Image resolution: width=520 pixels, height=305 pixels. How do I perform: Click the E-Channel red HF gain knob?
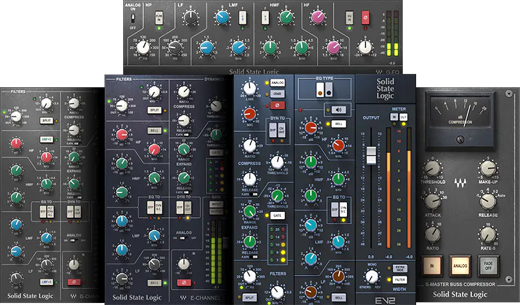coord(122,135)
